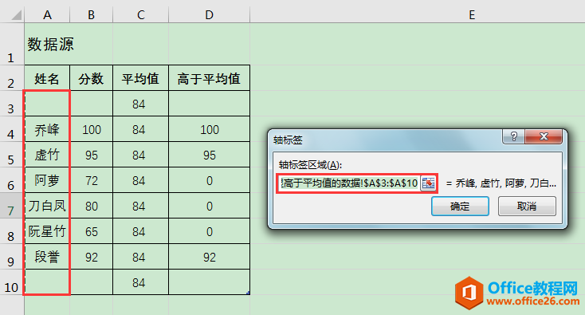Click 高于平均值 cell 0 for 刀白凤

click(210, 206)
